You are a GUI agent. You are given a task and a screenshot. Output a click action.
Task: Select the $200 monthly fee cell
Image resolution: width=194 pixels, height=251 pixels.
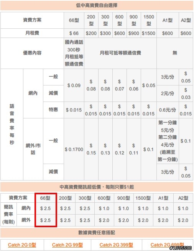click(91, 33)
